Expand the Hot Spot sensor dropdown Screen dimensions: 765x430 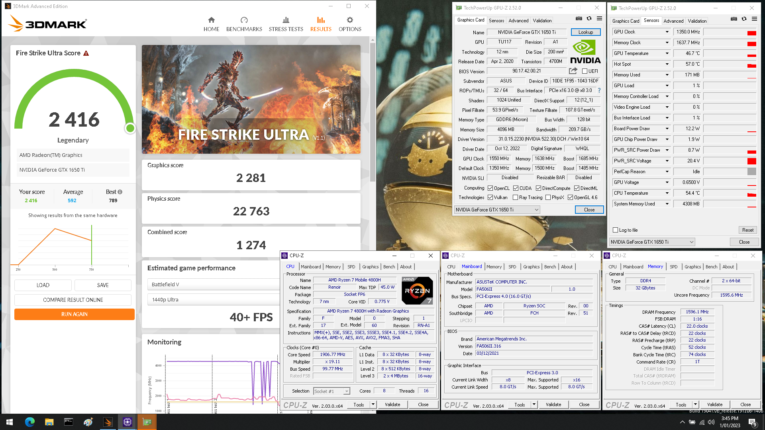[x=667, y=64]
